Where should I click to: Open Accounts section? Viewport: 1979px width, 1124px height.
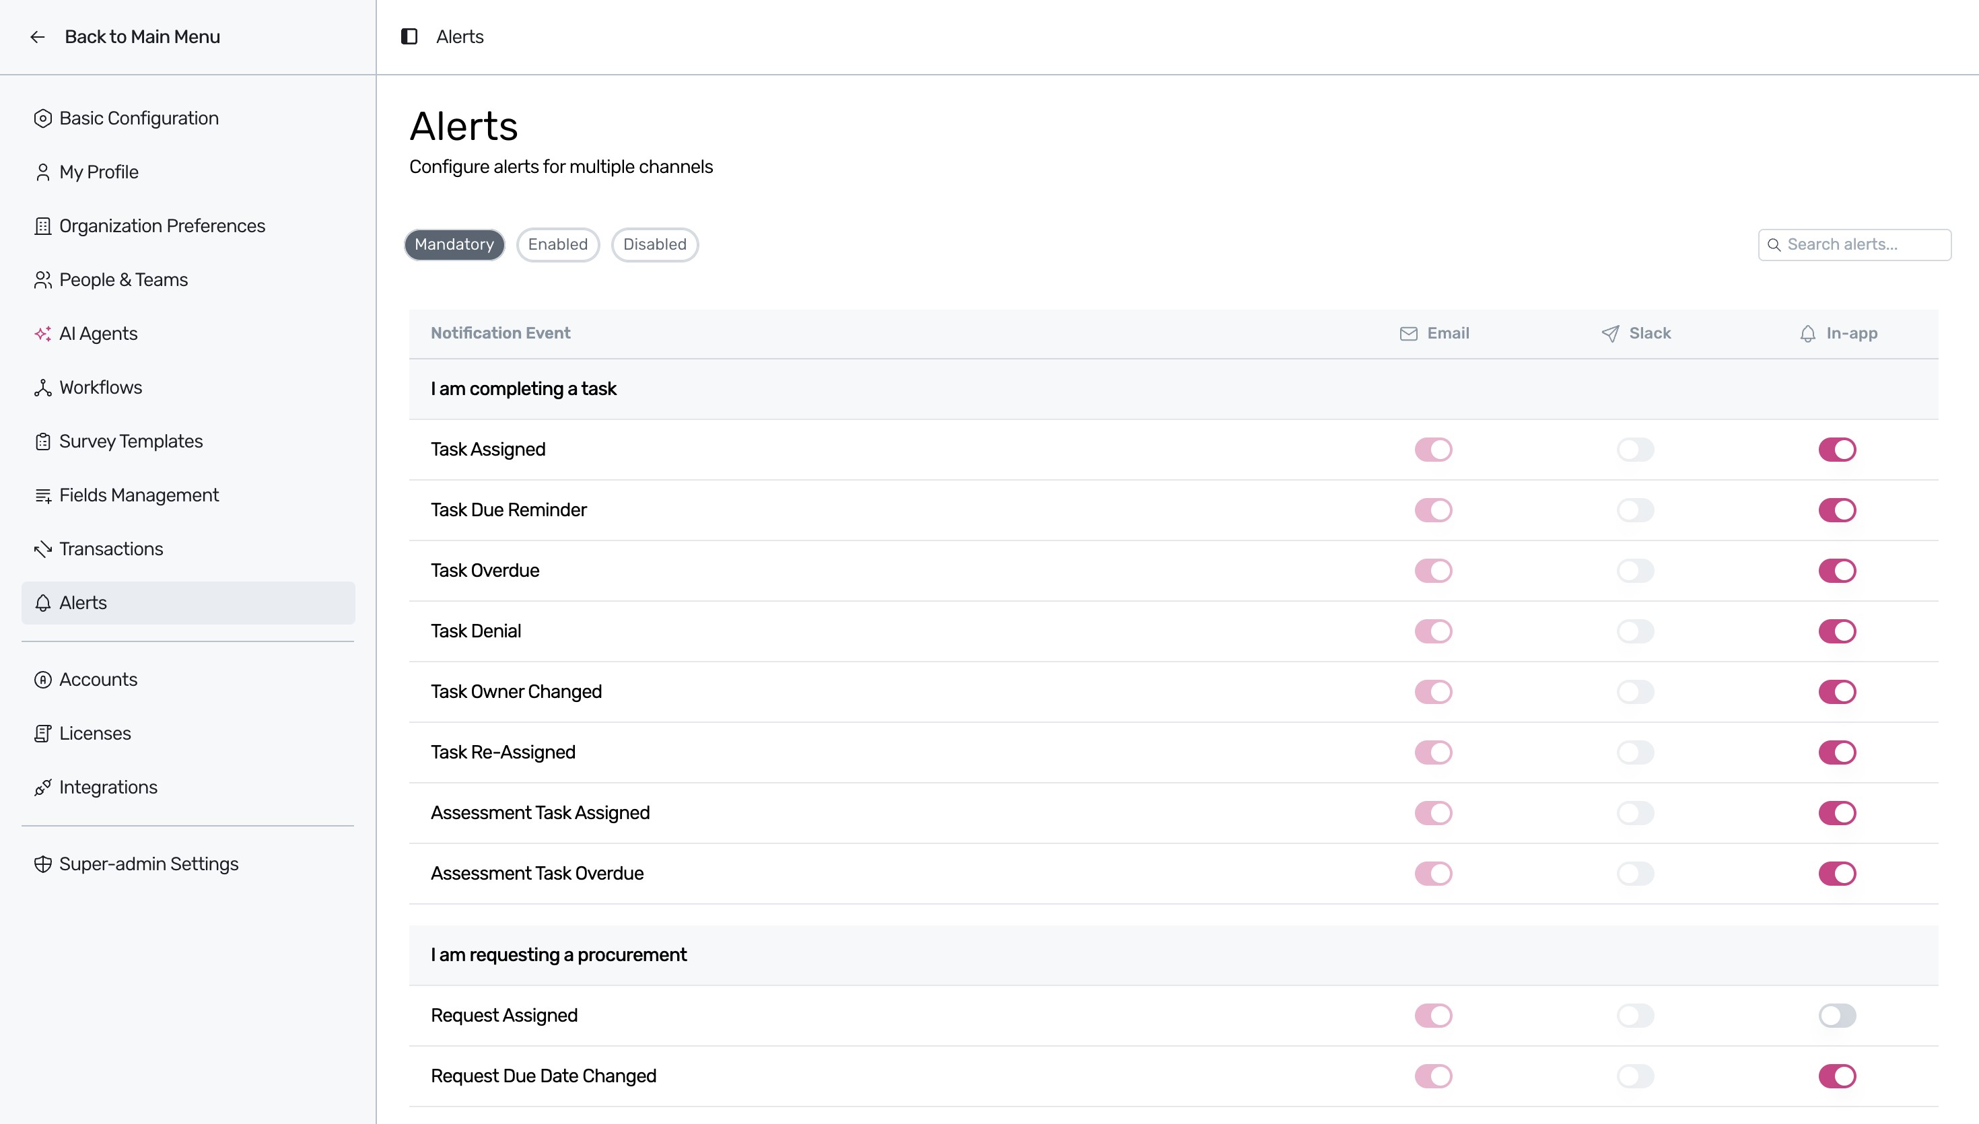click(x=188, y=679)
